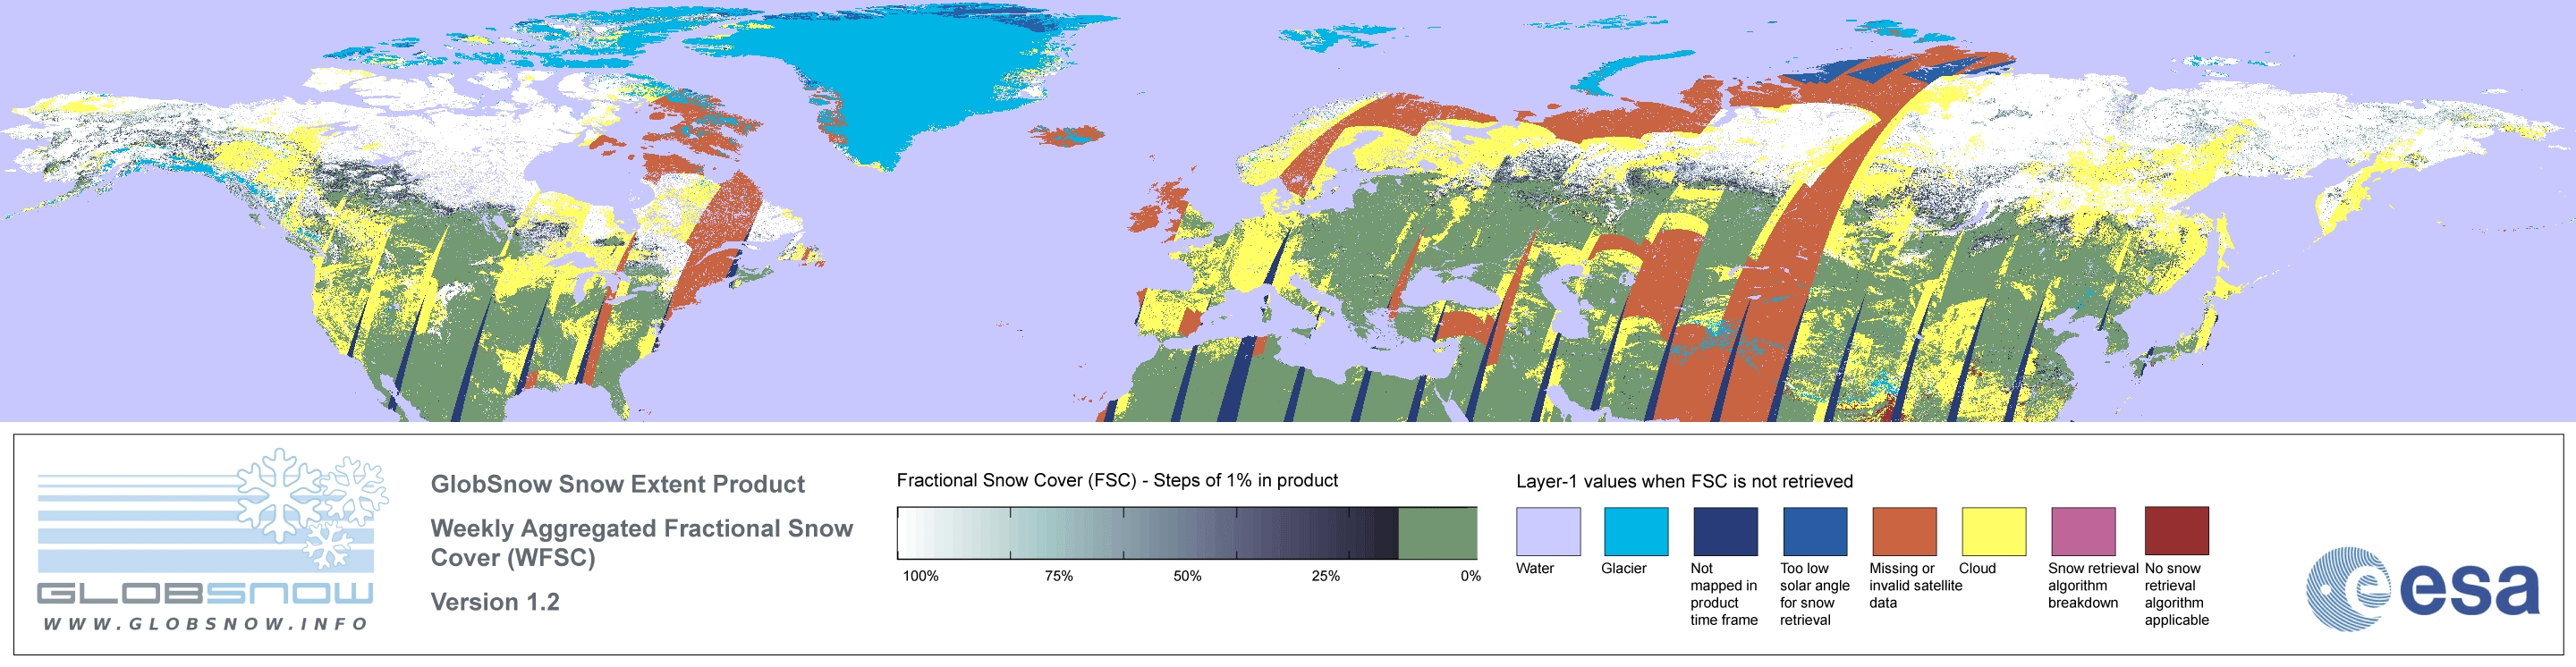Click the GLOBSNOW wordmark text in logo
The image size is (2576, 667).
pos(205,593)
